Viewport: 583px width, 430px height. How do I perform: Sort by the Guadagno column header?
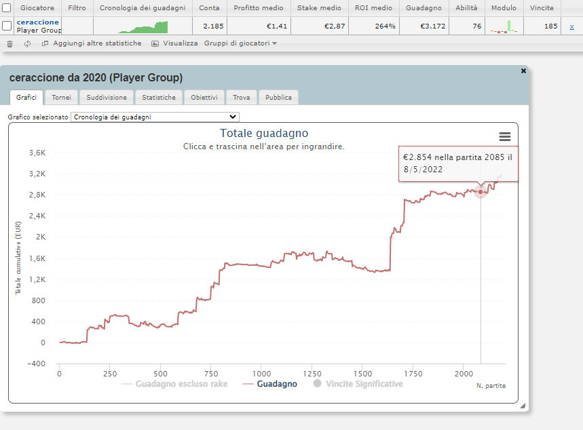click(x=424, y=8)
